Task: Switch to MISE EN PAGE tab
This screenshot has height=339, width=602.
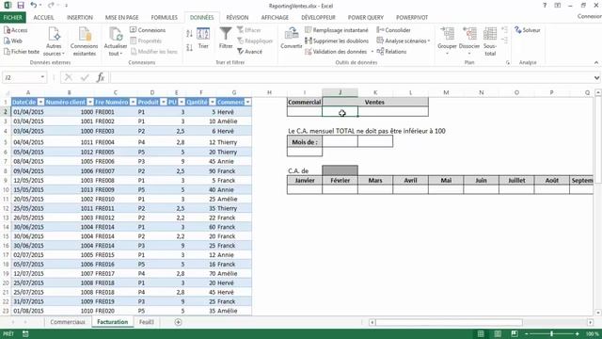Action: pos(121,18)
